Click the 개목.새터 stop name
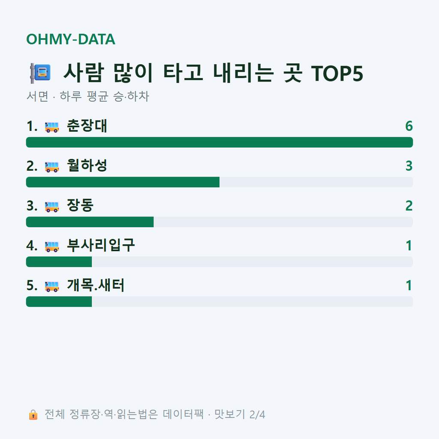This screenshot has height=439, width=439. coord(96,285)
